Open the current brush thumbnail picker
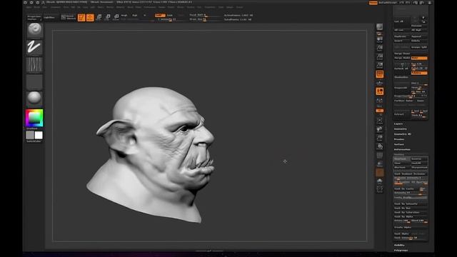Image resolution: width=457 pixels, height=257 pixels. pos(34,30)
